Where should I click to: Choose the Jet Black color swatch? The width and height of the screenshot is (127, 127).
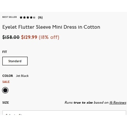(x=5, y=90)
